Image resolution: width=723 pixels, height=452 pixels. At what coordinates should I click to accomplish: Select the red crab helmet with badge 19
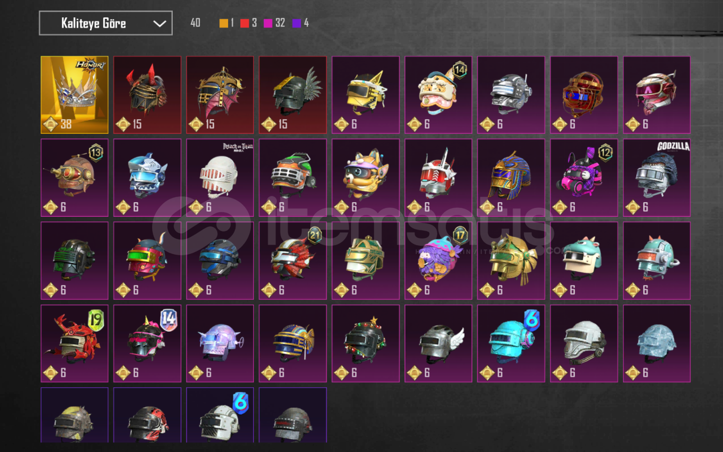pyautogui.click(x=75, y=343)
